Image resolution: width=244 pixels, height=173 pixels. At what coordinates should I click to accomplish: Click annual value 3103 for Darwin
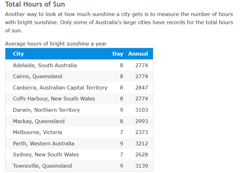(x=141, y=110)
